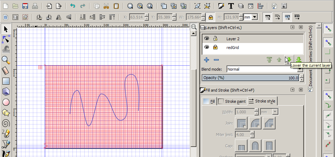Viewport: 335px width, 157px height.
Task: Choose the round join style button
Action: pyautogui.click(x=255, y=123)
